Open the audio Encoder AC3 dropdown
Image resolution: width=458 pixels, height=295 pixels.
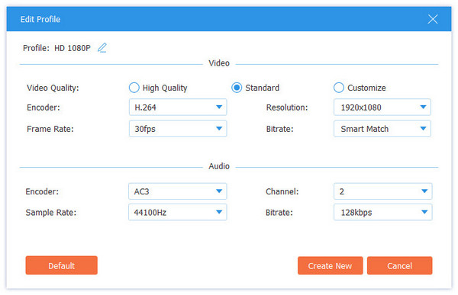178,191
